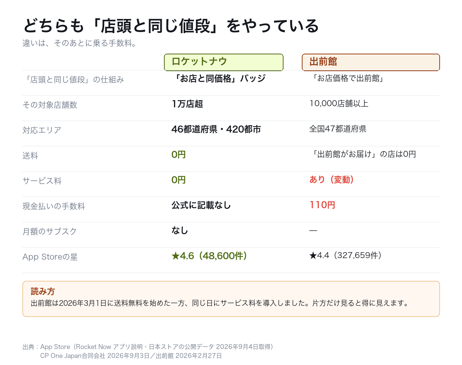Select the value 1万店超
462x365 pixels.
(187, 104)
